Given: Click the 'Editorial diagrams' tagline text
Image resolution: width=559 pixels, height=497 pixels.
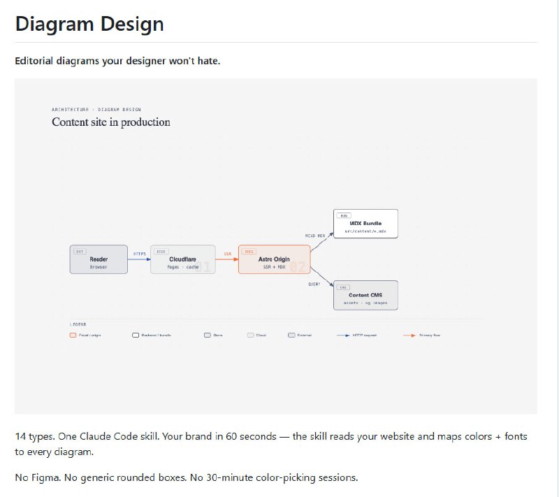Looking at the screenshot, I should pyautogui.click(x=117, y=61).
